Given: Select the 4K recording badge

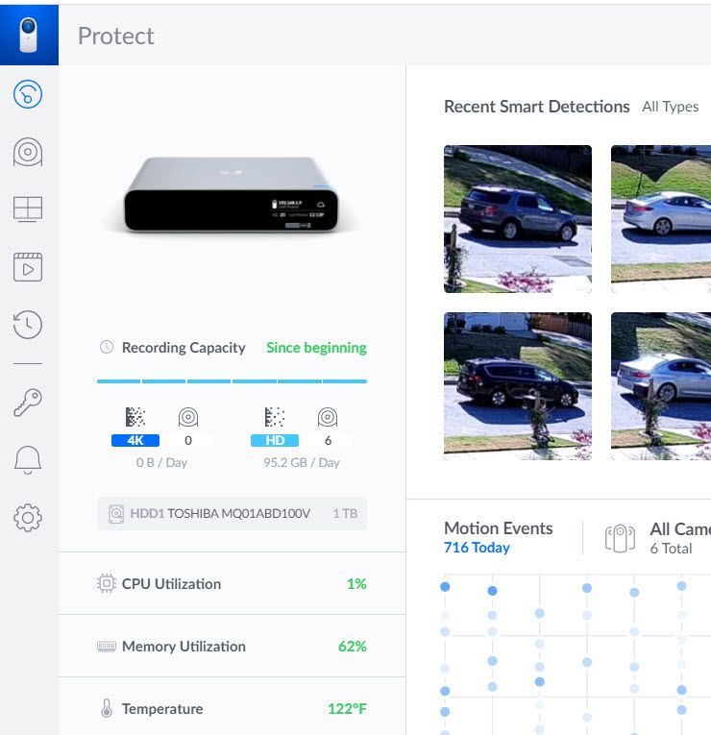Looking at the screenshot, I should click(135, 440).
